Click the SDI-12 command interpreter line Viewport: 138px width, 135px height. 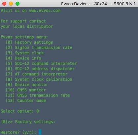pos(41,64)
